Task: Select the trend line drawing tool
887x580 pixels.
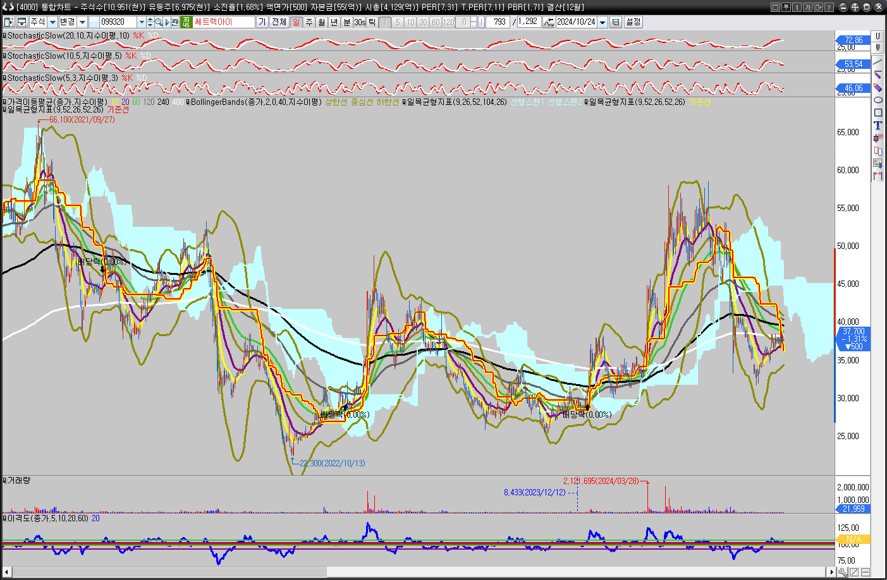Action: click(878, 62)
